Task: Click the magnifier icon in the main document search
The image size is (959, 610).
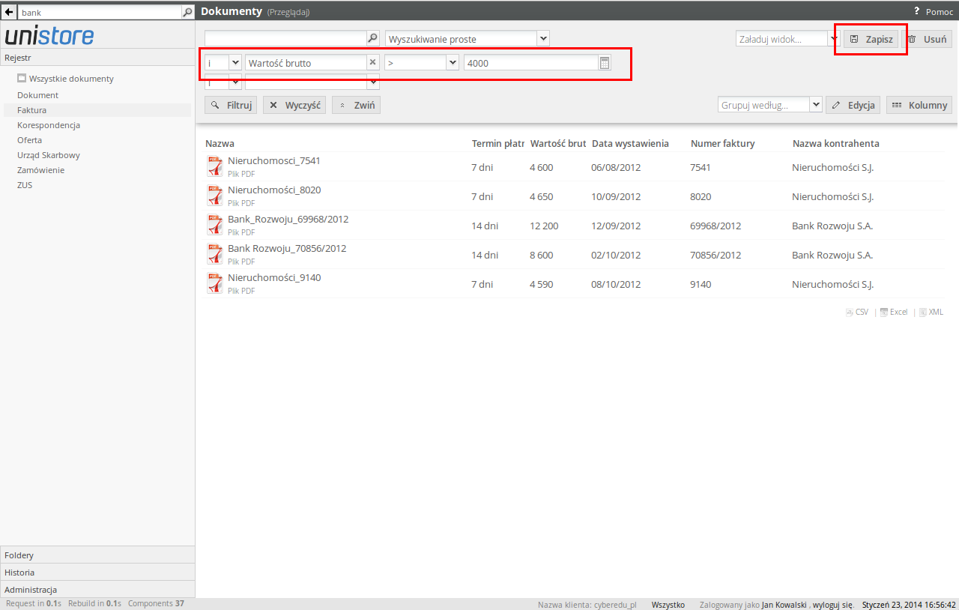Action: pyautogui.click(x=372, y=38)
